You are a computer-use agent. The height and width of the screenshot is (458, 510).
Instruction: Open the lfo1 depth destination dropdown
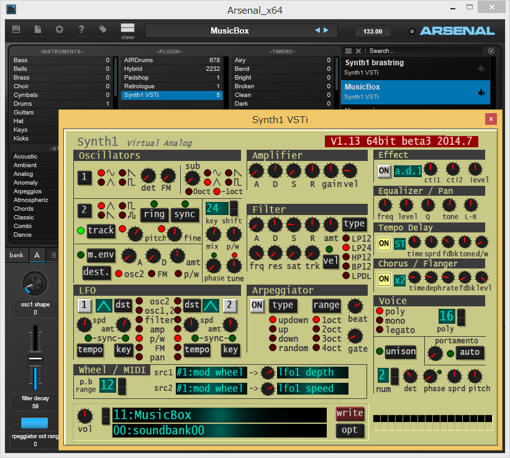tap(312, 372)
